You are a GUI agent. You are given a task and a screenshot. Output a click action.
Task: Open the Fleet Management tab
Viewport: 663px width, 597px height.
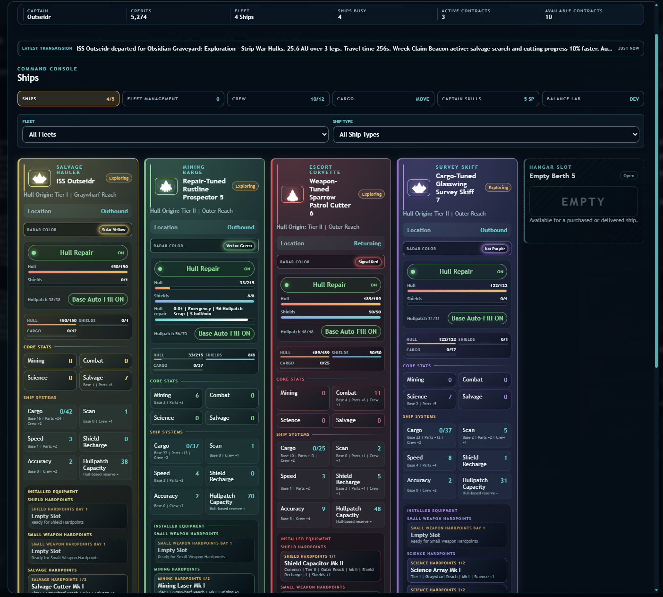click(173, 99)
